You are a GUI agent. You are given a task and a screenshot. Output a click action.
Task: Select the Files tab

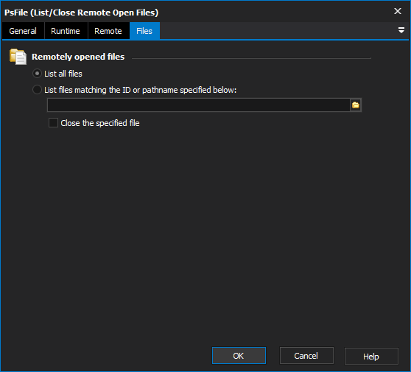click(x=144, y=31)
